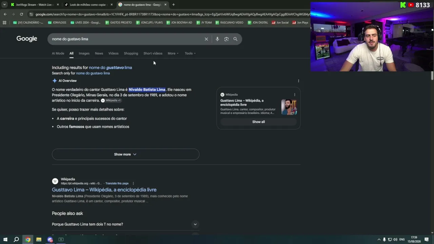Expand AI Overview with Show more
This screenshot has width=434, height=244.
coord(125,154)
